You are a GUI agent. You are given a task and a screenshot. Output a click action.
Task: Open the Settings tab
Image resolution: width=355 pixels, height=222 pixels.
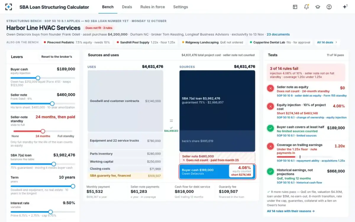pyautogui.click(x=180, y=7)
